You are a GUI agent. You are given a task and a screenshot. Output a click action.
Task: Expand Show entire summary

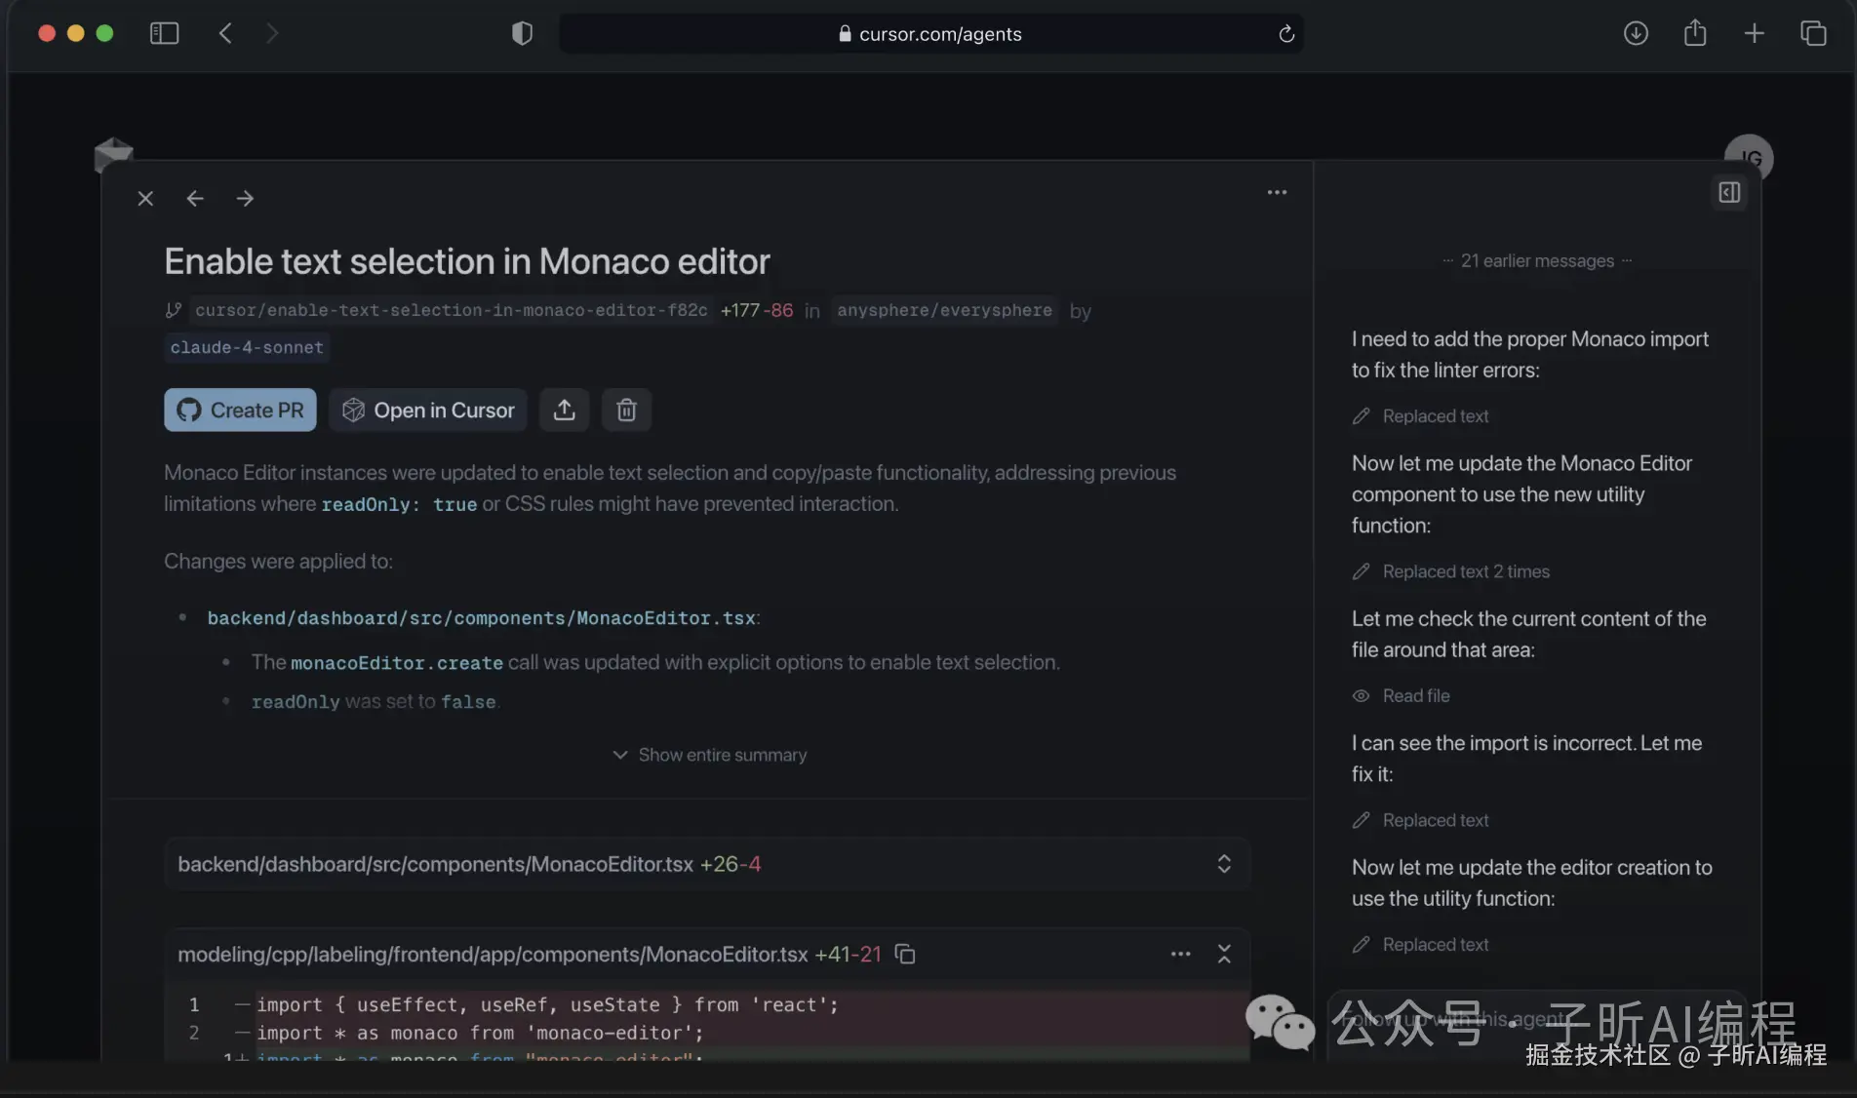[x=710, y=755]
